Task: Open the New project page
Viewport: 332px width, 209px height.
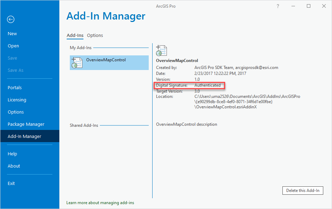Action: coord(12,33)
